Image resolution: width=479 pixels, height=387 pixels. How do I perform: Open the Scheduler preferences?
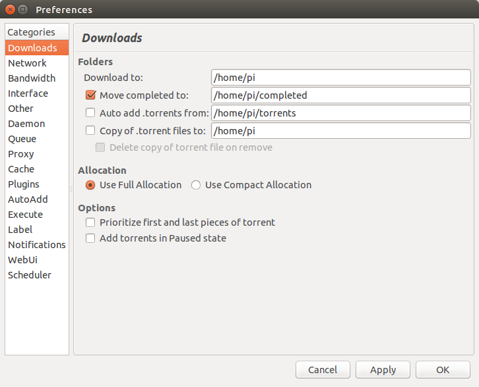pos(37,275)
